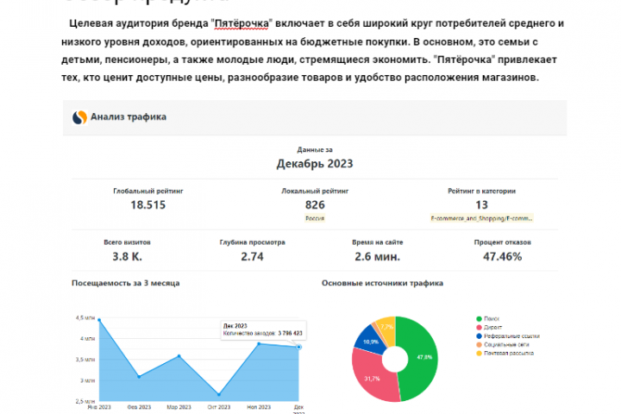The height and width of the screenshot is (414, 621).
Task: Click the green "Поиск" legend marker
Action: 479,318
